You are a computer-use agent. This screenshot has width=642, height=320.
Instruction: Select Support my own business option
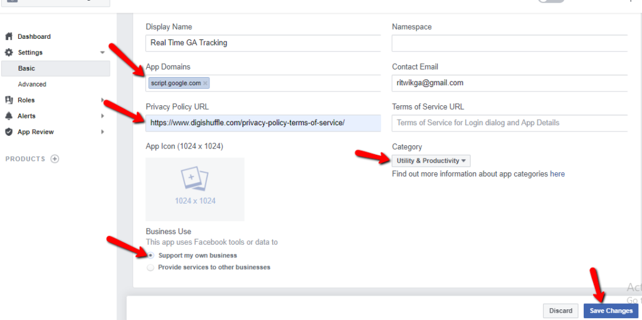[x=151, y=255]
